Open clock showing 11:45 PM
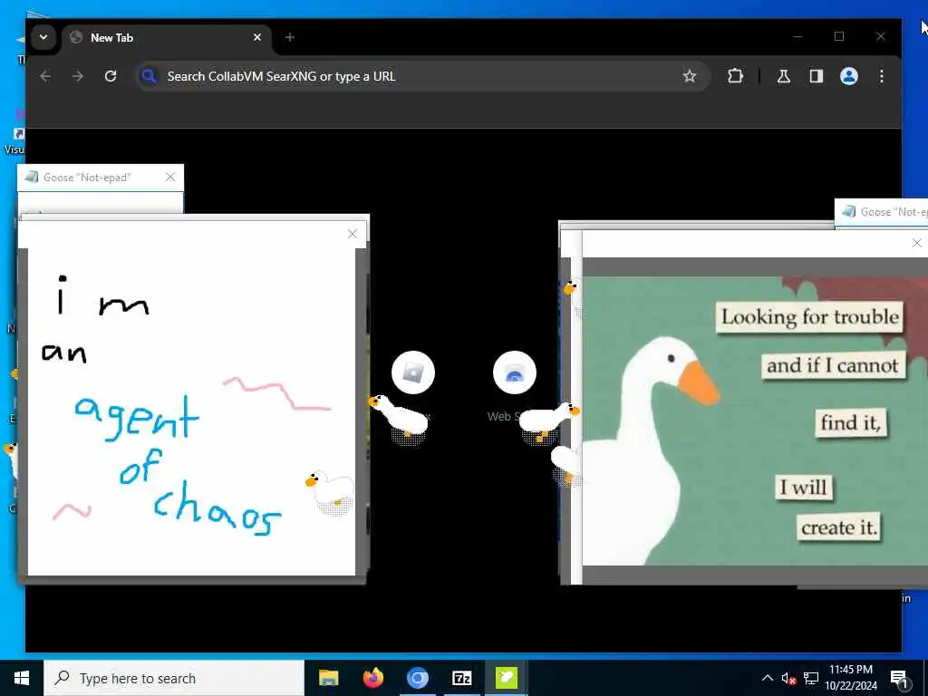Image resolution: width=928 pixels, height=696 pixels. point(851,678)
